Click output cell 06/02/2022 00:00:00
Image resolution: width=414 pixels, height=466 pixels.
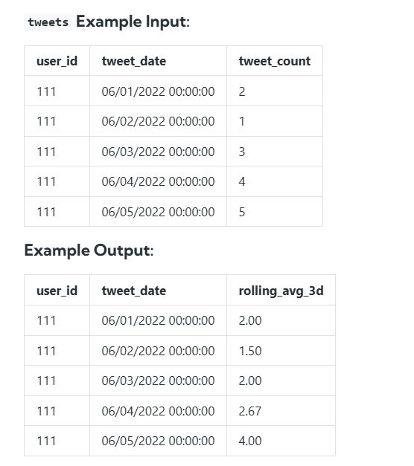tap(158, 351)
